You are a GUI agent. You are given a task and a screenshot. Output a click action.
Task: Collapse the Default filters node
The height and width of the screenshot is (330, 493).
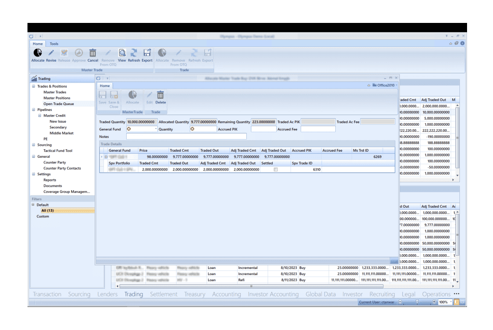tap(33, 205)
